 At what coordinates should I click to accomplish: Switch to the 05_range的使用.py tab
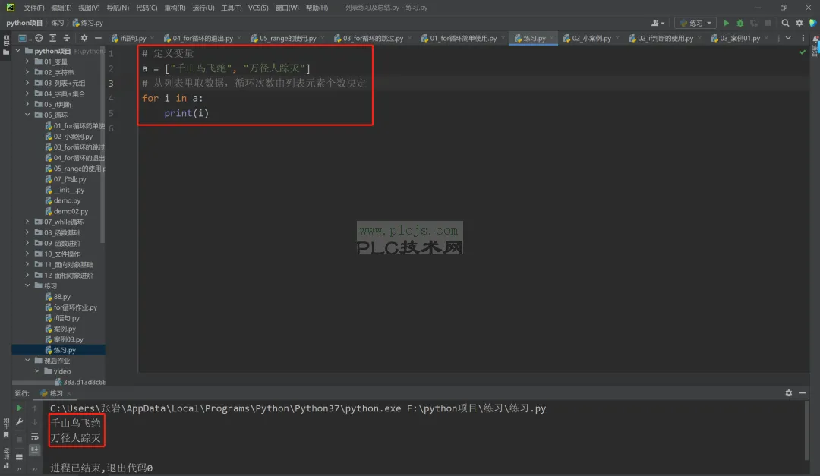coord(288,38)
